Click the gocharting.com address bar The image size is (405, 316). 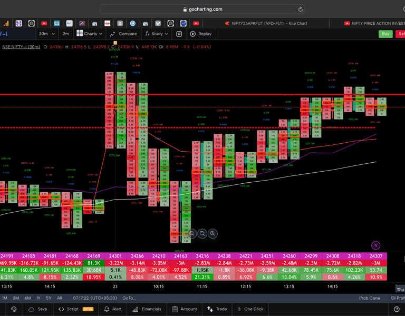pyautogui.click(x=202, y=9)
